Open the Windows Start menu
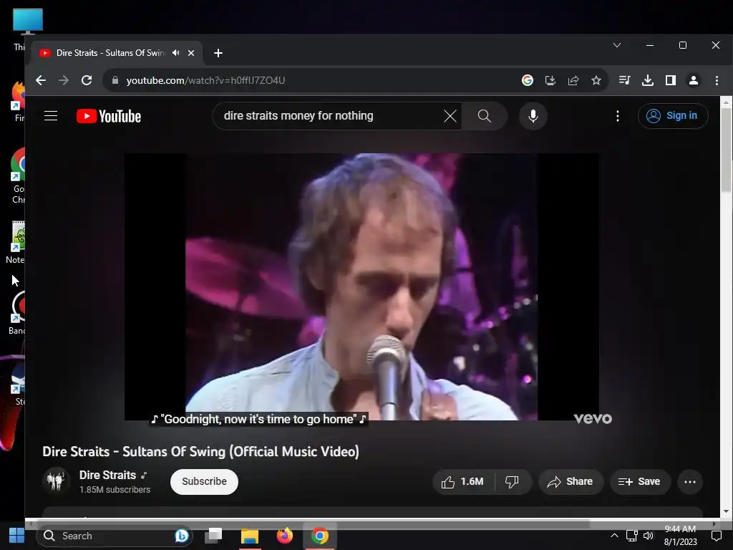The height and width of the screenshot is (550, 733). (17, 536)
